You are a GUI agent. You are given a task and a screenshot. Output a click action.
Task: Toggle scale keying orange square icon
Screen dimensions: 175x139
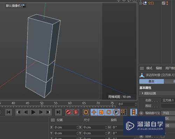[x=101, y=112]
